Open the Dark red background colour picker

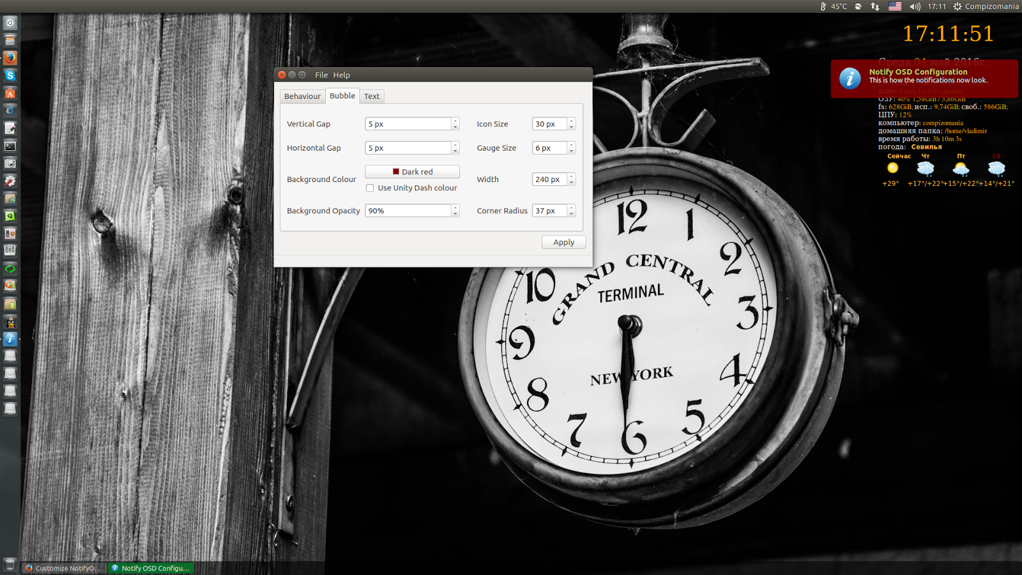click(412, 172)
